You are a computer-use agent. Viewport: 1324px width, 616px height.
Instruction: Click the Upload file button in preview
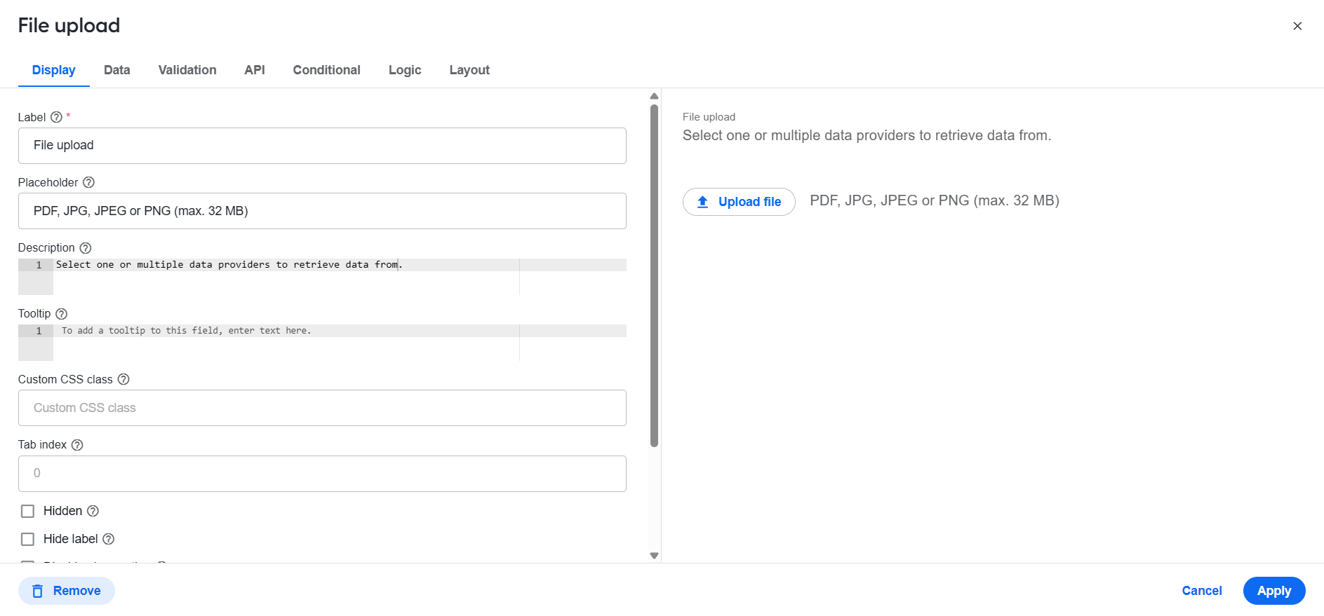[x=739, y=202]
